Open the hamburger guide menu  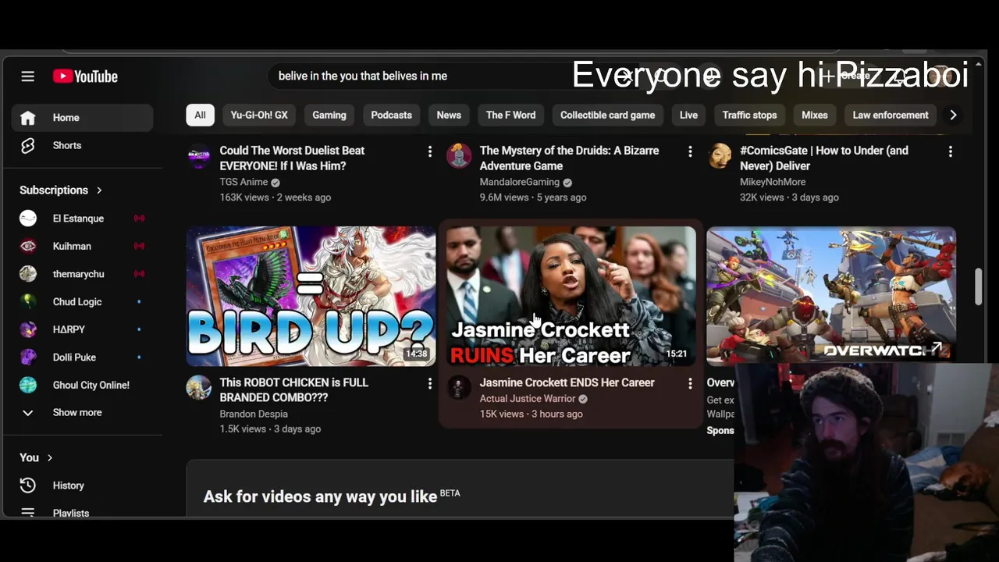[28, 76]
